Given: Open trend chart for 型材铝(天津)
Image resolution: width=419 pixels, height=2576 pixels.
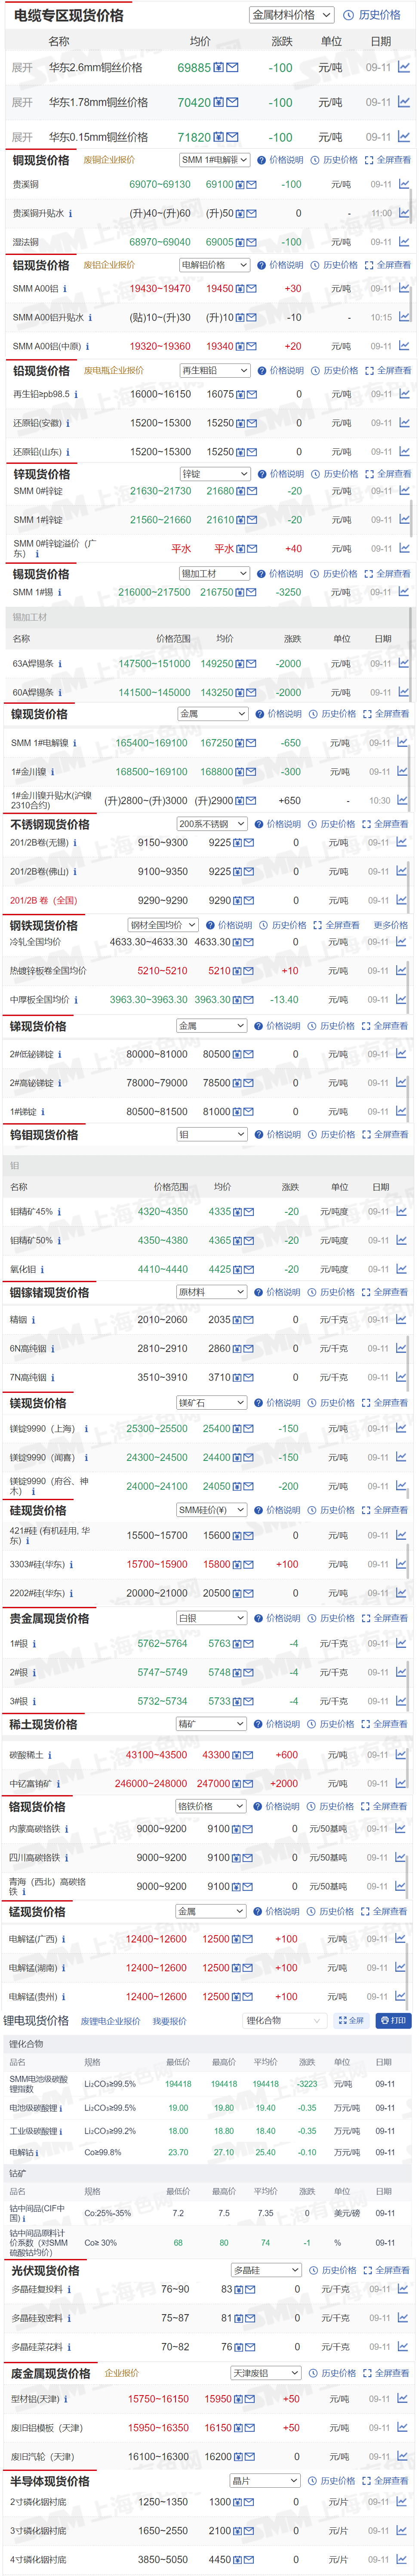Looking at the screenshot, I should click(403, 2398).
